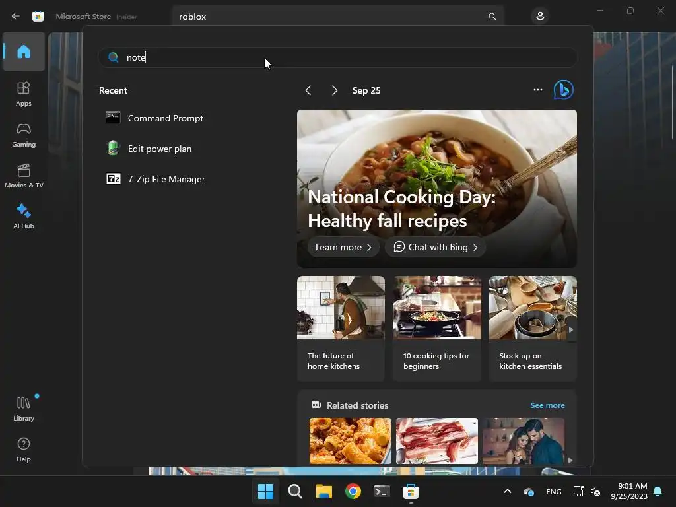Open the bacon related story thumbnail
This screenshot has width=676, height=507.
click(x=437, y=441)
